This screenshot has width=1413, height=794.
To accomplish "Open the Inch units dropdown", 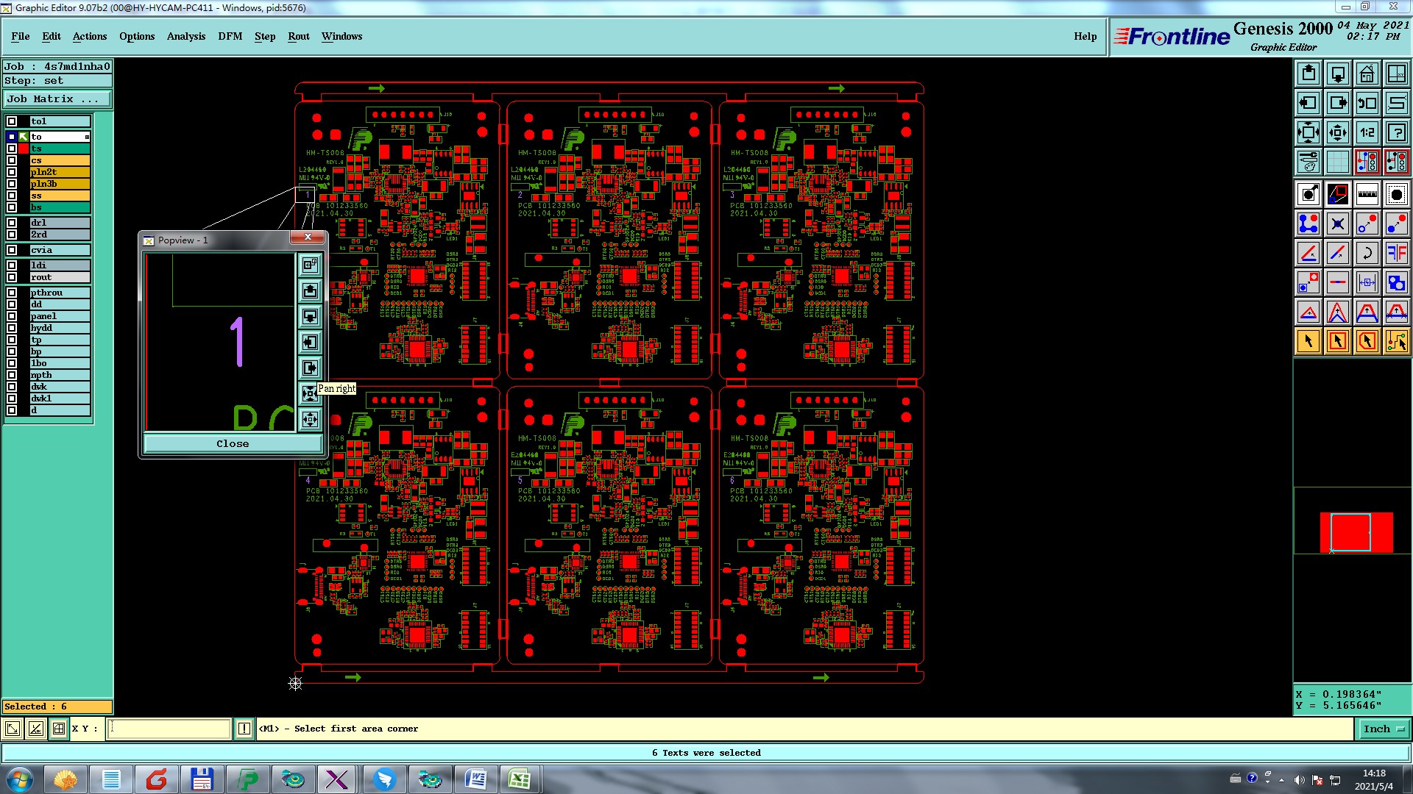I will (1384, 729).
